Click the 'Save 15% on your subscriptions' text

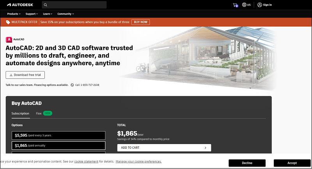[85, 22]
